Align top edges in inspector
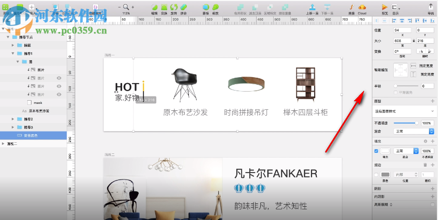The image size is (438, 220). pyautogui.click(x=417, y=20)
